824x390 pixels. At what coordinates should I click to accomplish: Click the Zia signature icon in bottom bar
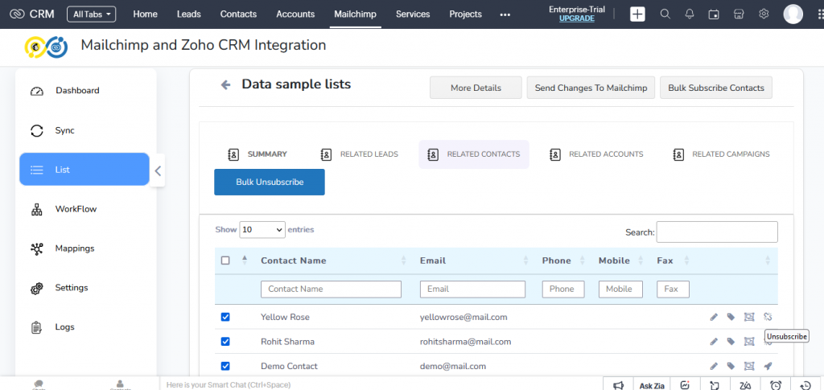point(744,385)
